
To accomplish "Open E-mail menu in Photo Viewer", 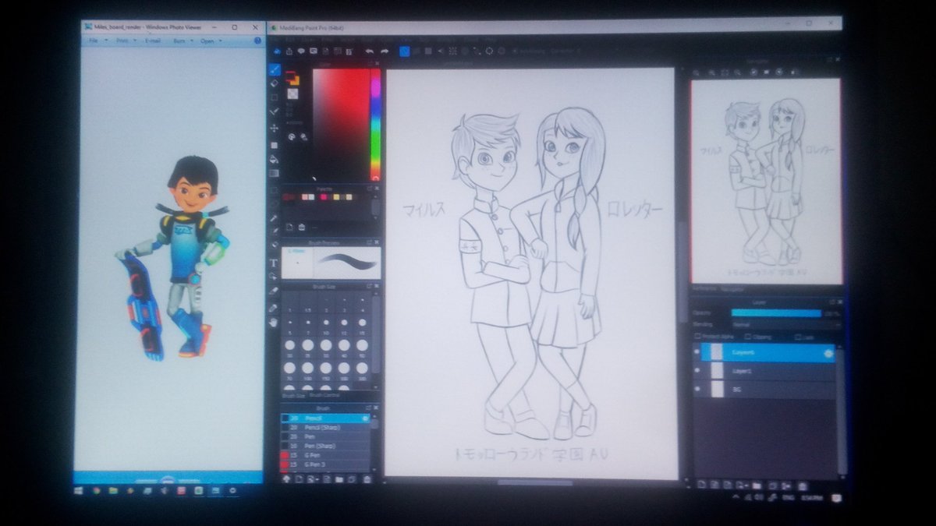I will click(152, 41).
